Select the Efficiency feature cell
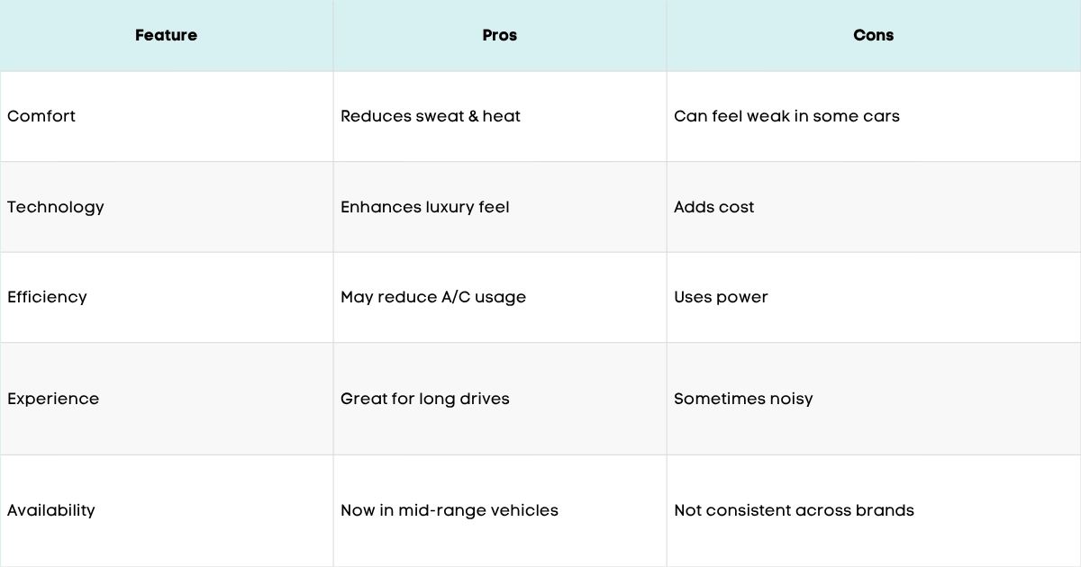This screenshot has height=567, width=1081. tap(47, 297)
